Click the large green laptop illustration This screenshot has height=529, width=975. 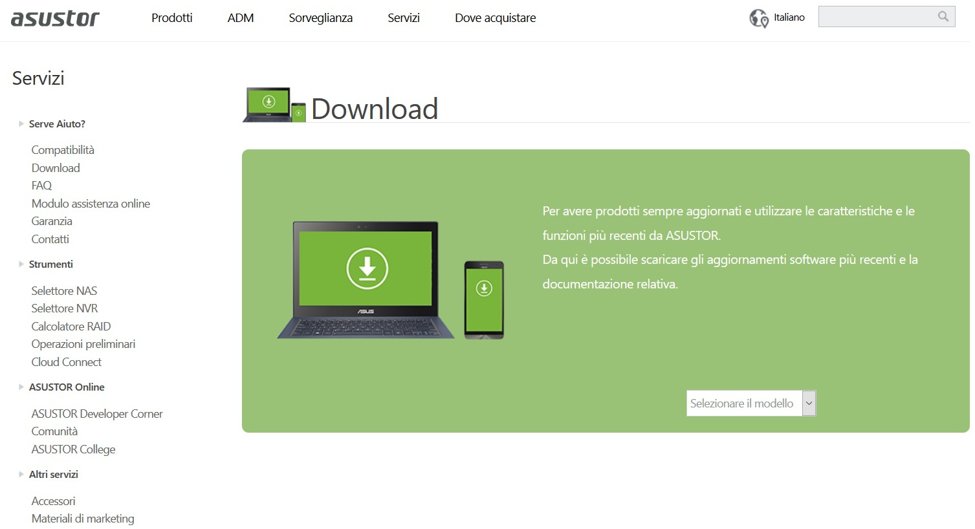tap(366, 280)
